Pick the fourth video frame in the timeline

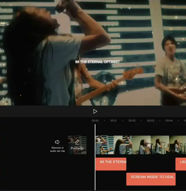click(x=160, y=145)
